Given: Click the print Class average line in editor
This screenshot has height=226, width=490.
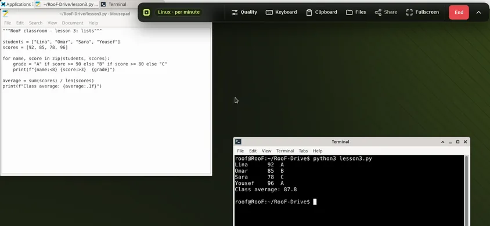Looking at the screenshot, I should point(52,86).
